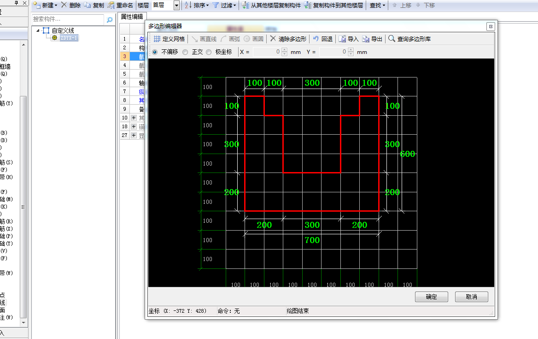Click the X offset input field
This screenshot has width=538, height=339.
coord(267,52)
